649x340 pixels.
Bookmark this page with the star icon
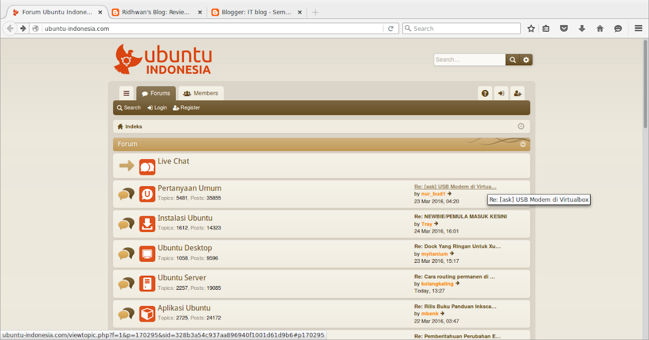[x=531, y=28]
